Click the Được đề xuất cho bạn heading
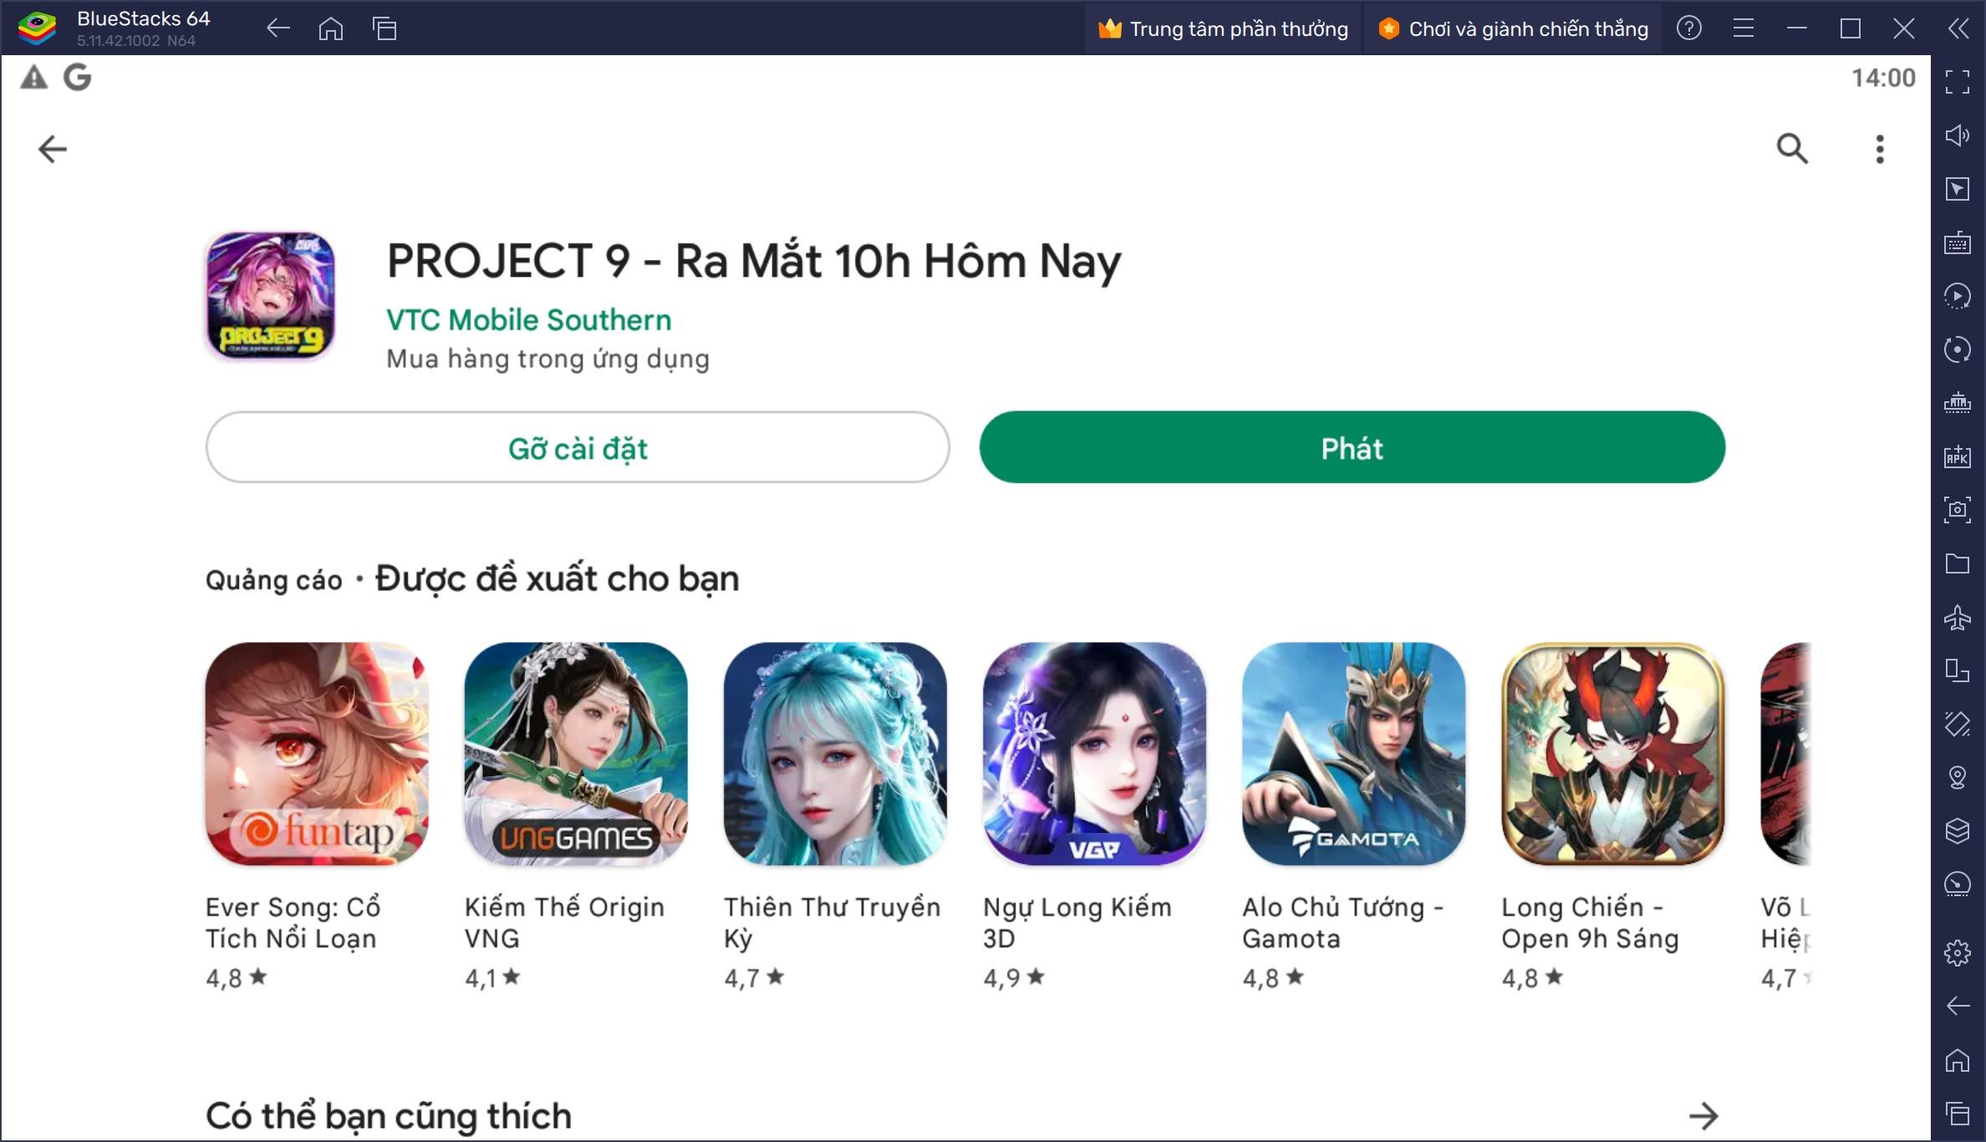This screenshot has width=1986, height=1142. 557,579
